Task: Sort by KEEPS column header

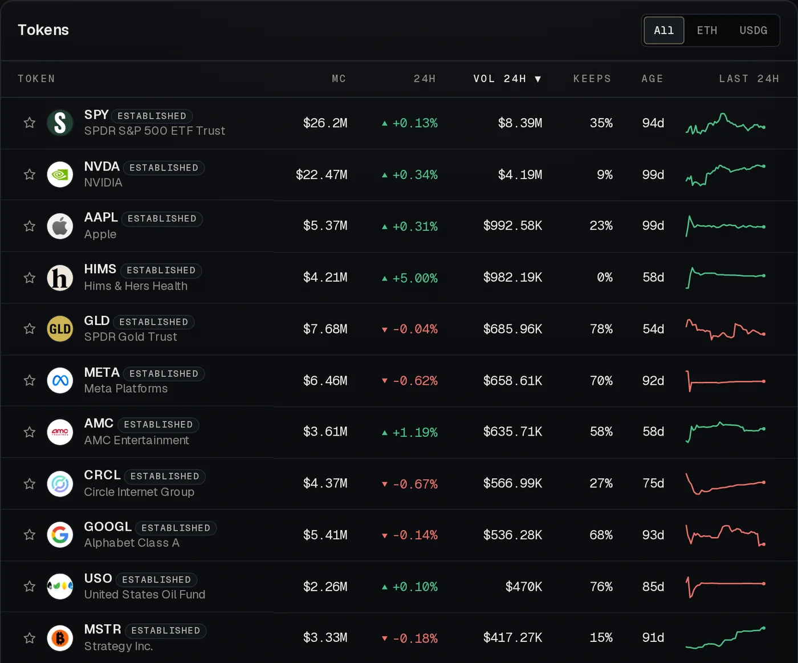Action: [592, 79]
